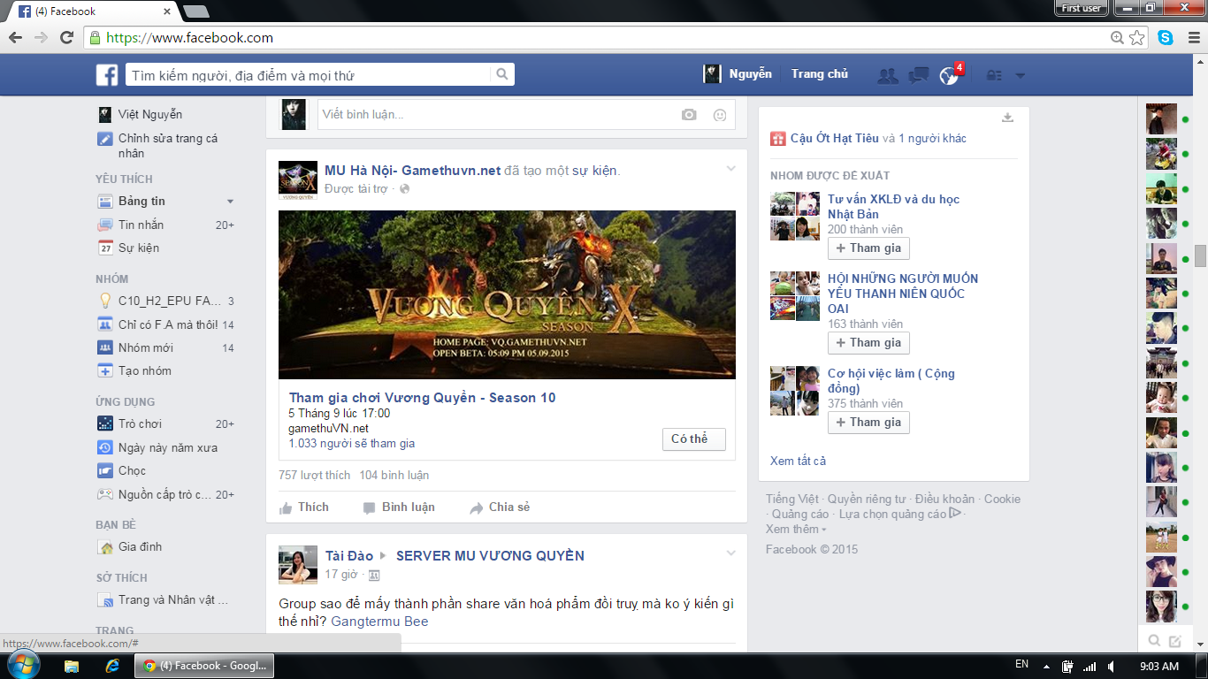Click the camera icon in comment box
This screenshot has width=1208, height=679.
pyautogui.click(x=689, y=115)
